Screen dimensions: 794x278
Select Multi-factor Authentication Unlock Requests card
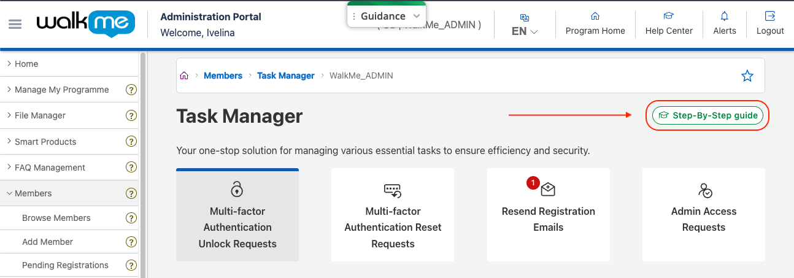pos(237,215)
